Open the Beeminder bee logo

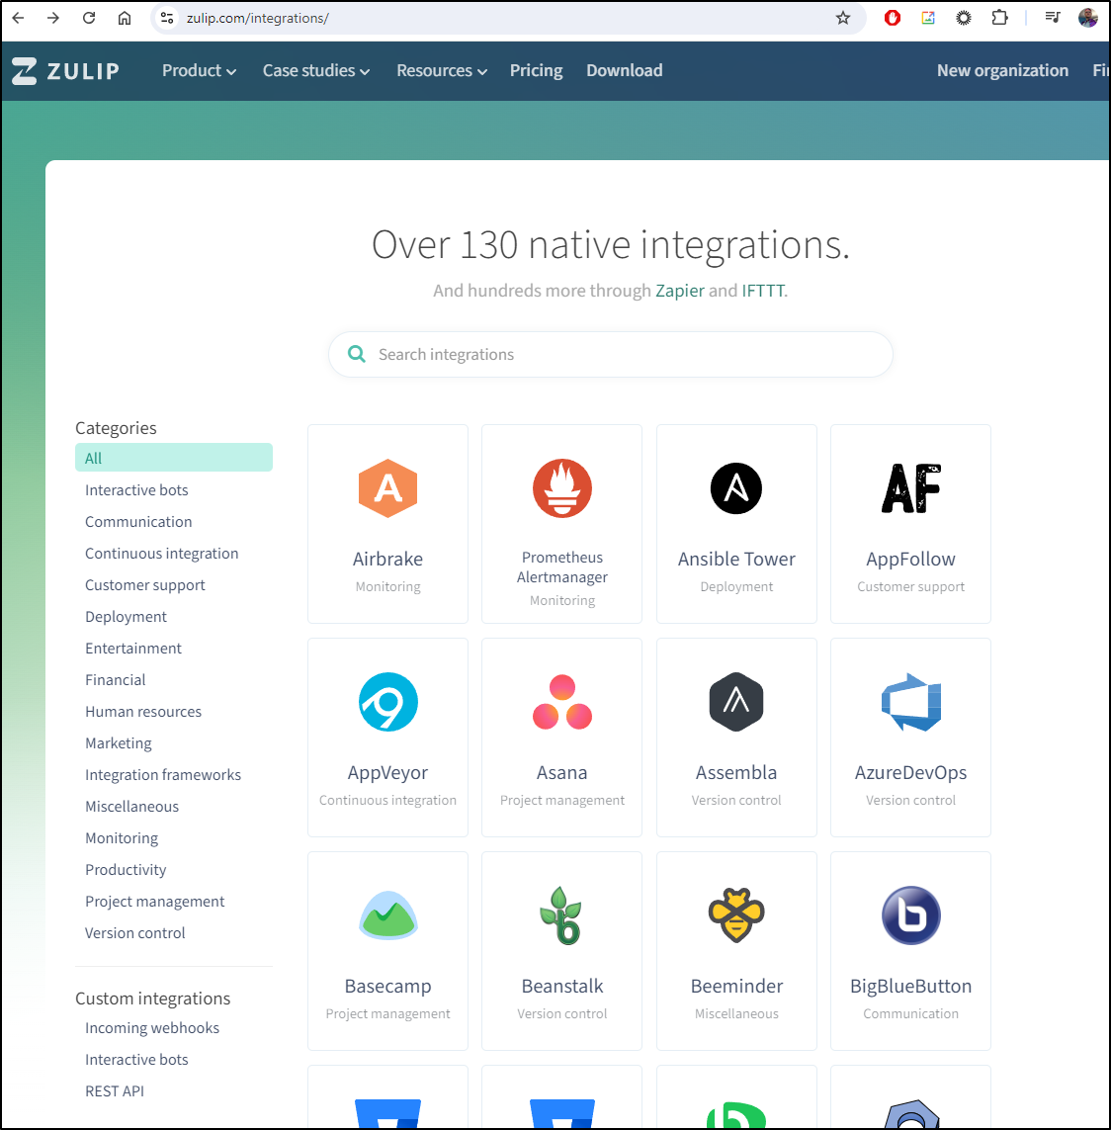pos(736,915)
